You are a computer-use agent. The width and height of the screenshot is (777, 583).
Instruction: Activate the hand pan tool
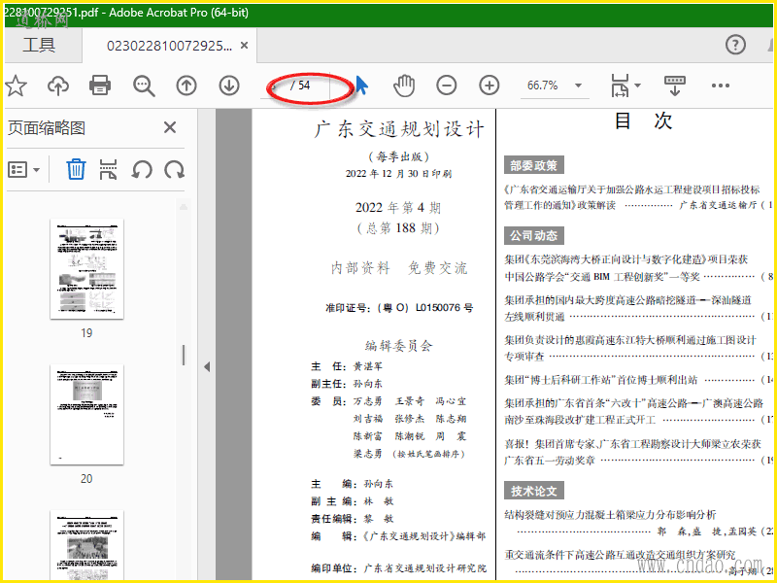tap(404, 86)
